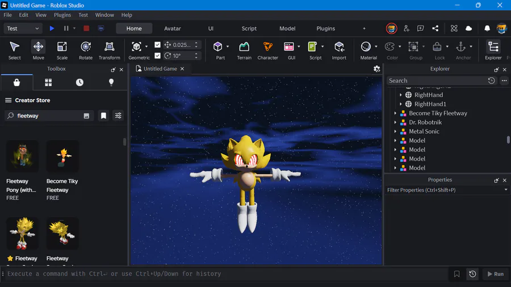Click the Run command button
This screenshot has height=287, width=511.
point(495,274)
